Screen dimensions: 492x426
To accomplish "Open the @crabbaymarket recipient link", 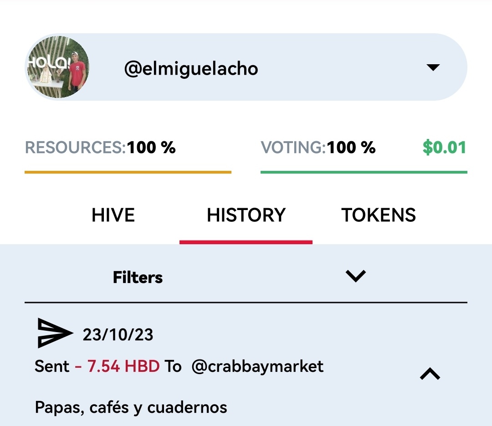I will pos(257,366).
